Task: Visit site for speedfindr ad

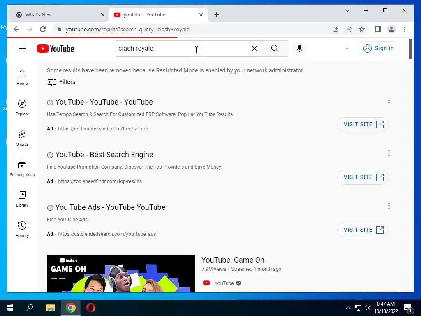Action: click(x=363, y=177)
